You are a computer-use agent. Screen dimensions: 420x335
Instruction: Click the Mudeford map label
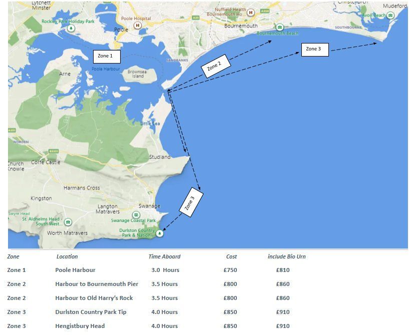(395, 6)
